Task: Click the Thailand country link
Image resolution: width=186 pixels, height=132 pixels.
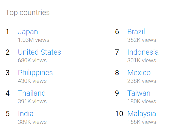Action: click(x=32, y=93)
